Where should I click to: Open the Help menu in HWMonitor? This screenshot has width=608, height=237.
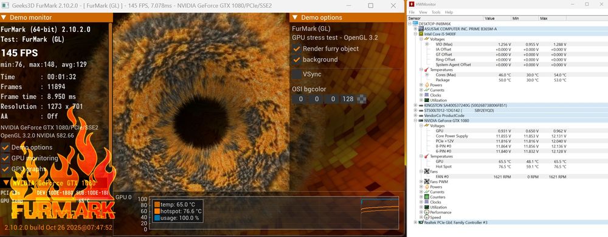point(449,12)
